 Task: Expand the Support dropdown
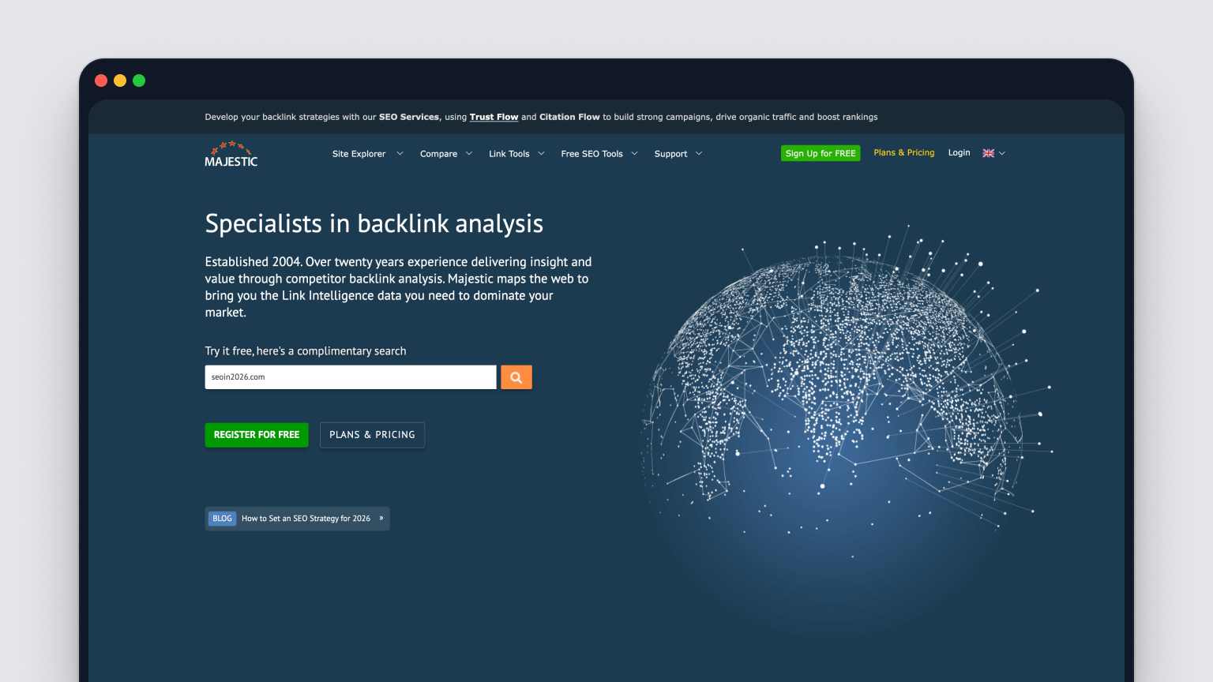point(676,153)
